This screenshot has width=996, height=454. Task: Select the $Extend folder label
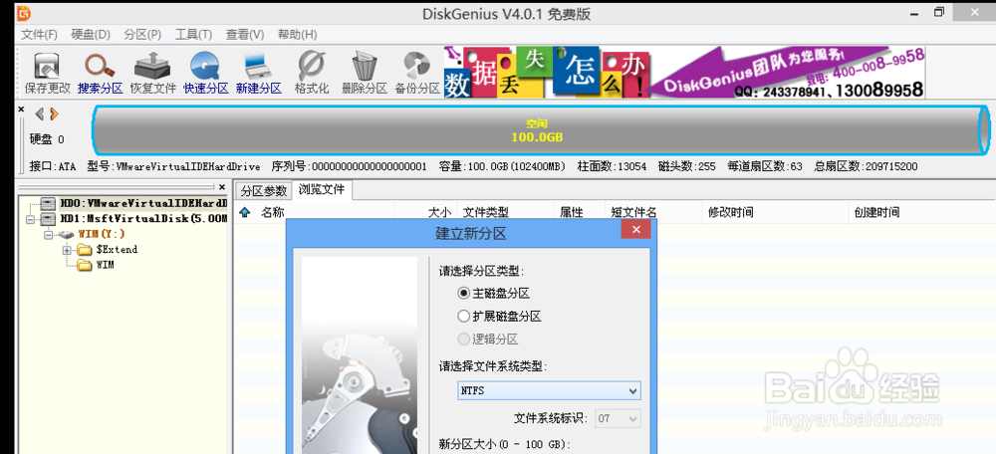point(117,250)
